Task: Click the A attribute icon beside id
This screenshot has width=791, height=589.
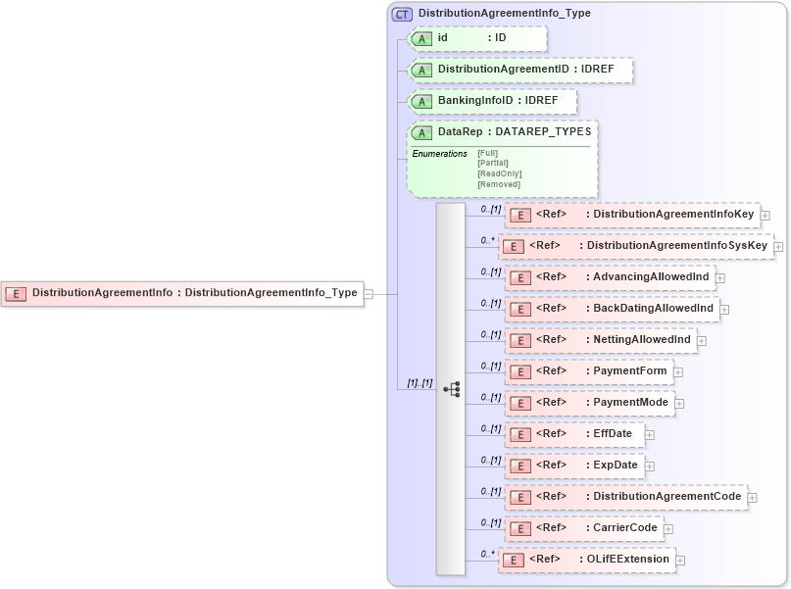Action: pyautogui.click(x=421, y=39)
